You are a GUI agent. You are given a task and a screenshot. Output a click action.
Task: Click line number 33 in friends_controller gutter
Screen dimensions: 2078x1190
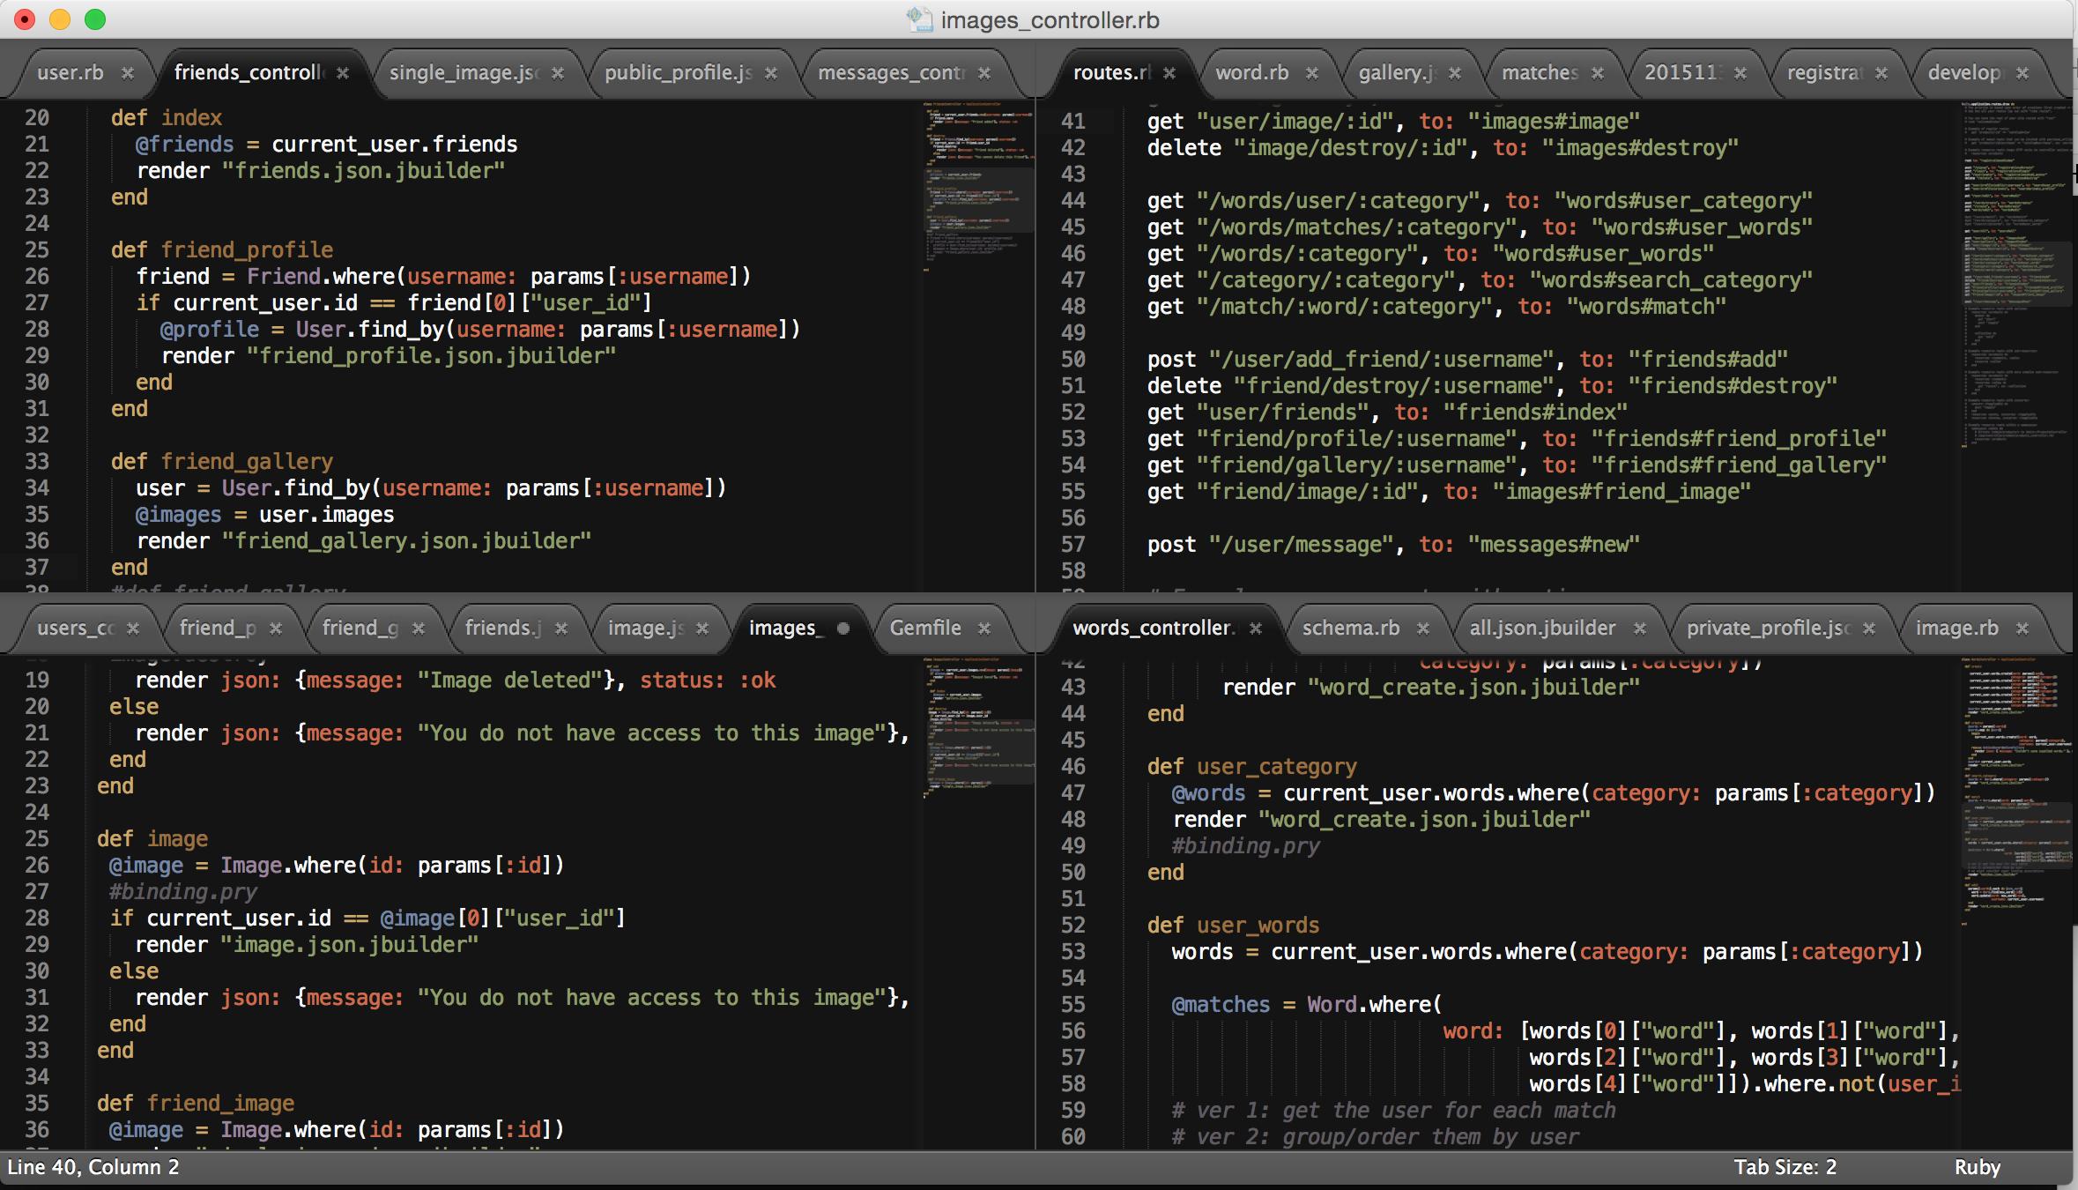click(x=37, y=462)
